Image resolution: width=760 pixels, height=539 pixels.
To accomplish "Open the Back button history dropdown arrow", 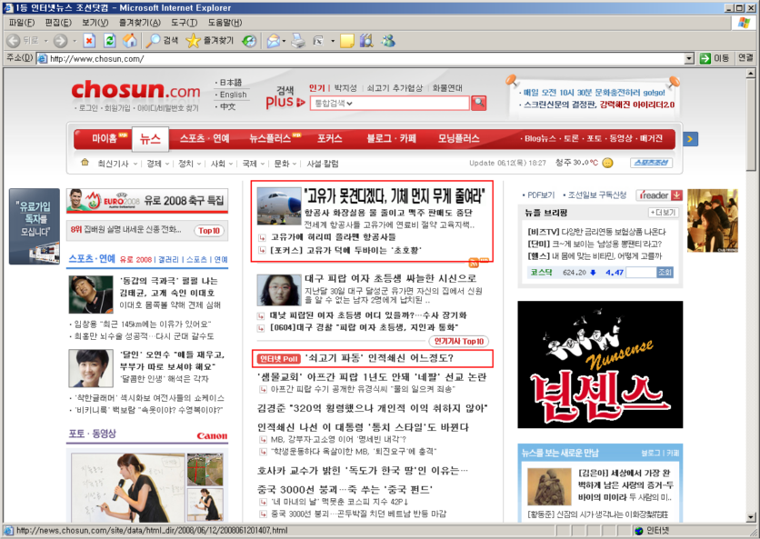I will click(x=46, y=41).
